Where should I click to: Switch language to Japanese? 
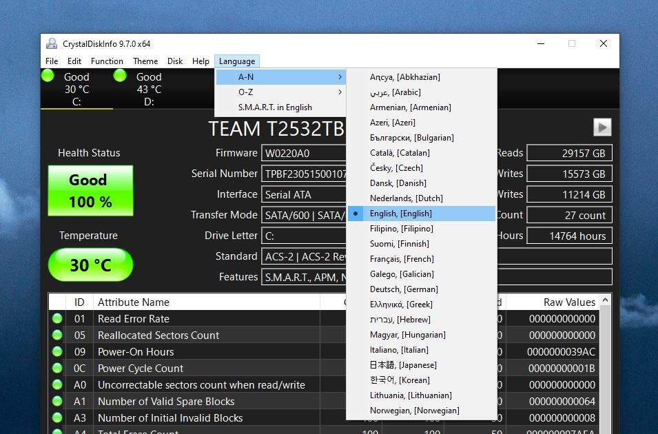(x=422, y=364)
